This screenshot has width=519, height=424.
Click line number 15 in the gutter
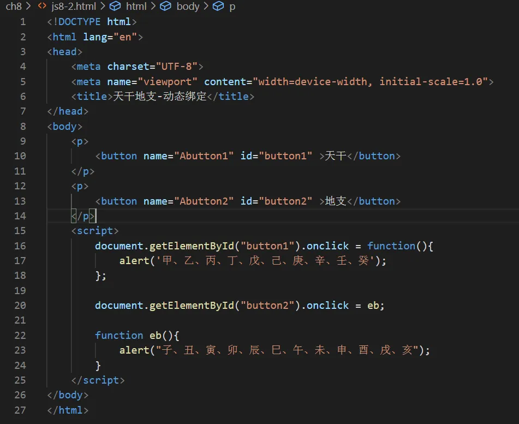tap(20, 231)
